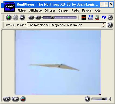
Task: Show clip info with the i button
Action: pyautogui.click(x=110, y=25)
